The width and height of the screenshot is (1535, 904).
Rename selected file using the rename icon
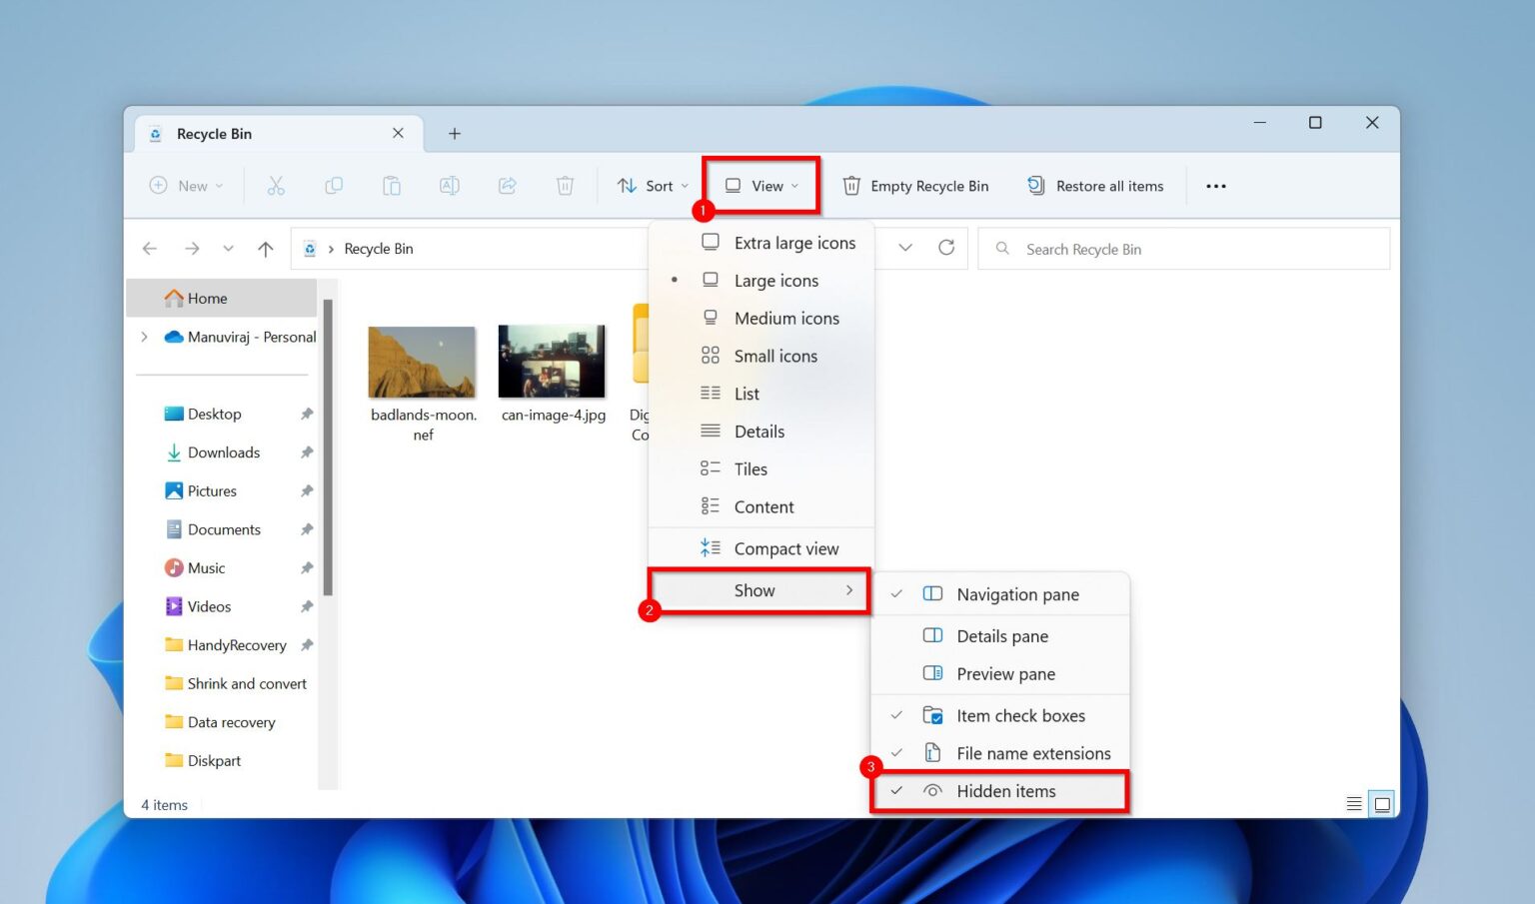(449, 185)
